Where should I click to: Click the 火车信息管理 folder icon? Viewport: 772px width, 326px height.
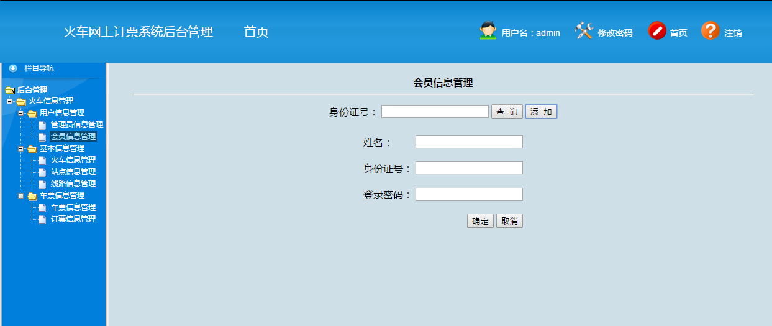pyautogui.click(x=21, y=101)
